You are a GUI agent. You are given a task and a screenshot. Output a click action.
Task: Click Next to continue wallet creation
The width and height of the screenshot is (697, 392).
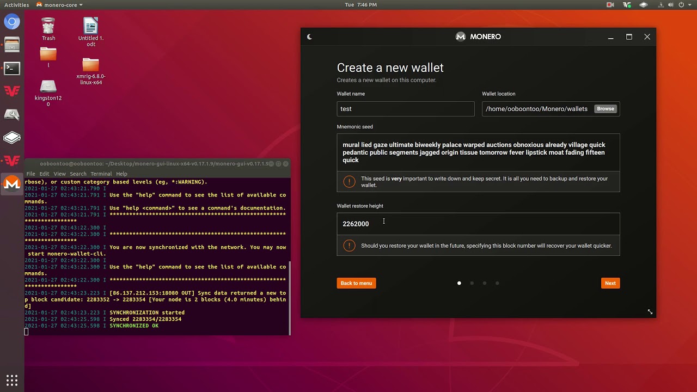pyautogui.click(x=610, y=283)
